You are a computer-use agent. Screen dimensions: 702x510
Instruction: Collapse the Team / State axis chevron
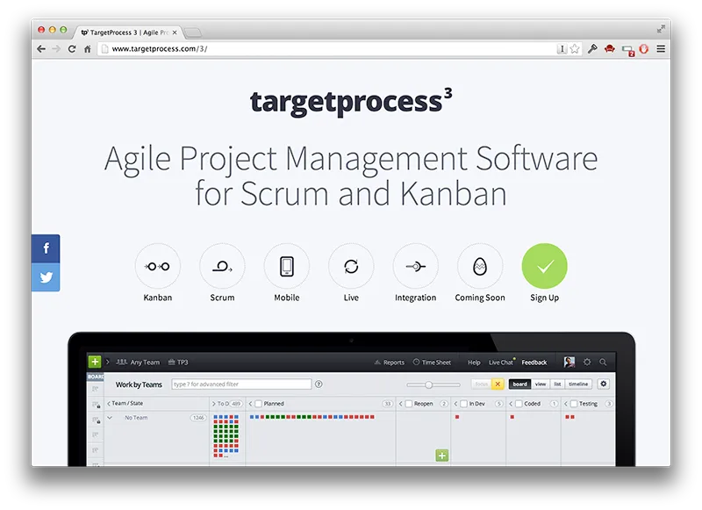point(108,404)
